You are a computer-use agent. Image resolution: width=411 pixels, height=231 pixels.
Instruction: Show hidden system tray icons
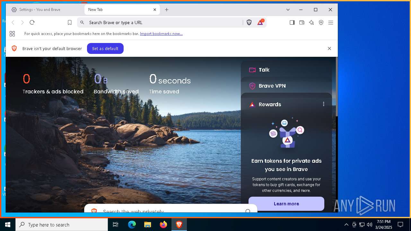[x=346, y=225]
